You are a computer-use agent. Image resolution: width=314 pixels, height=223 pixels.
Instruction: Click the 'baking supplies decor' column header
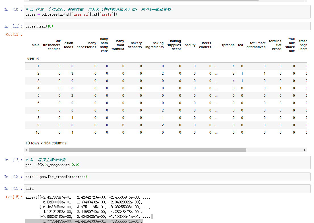tap(174, 45)
